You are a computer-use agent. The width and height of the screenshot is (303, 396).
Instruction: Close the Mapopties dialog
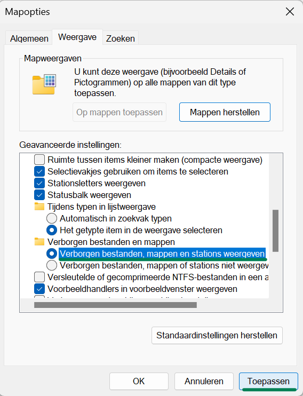[290, 12]
